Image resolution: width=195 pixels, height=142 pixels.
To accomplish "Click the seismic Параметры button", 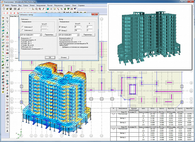I will click(x=50, y=35).
